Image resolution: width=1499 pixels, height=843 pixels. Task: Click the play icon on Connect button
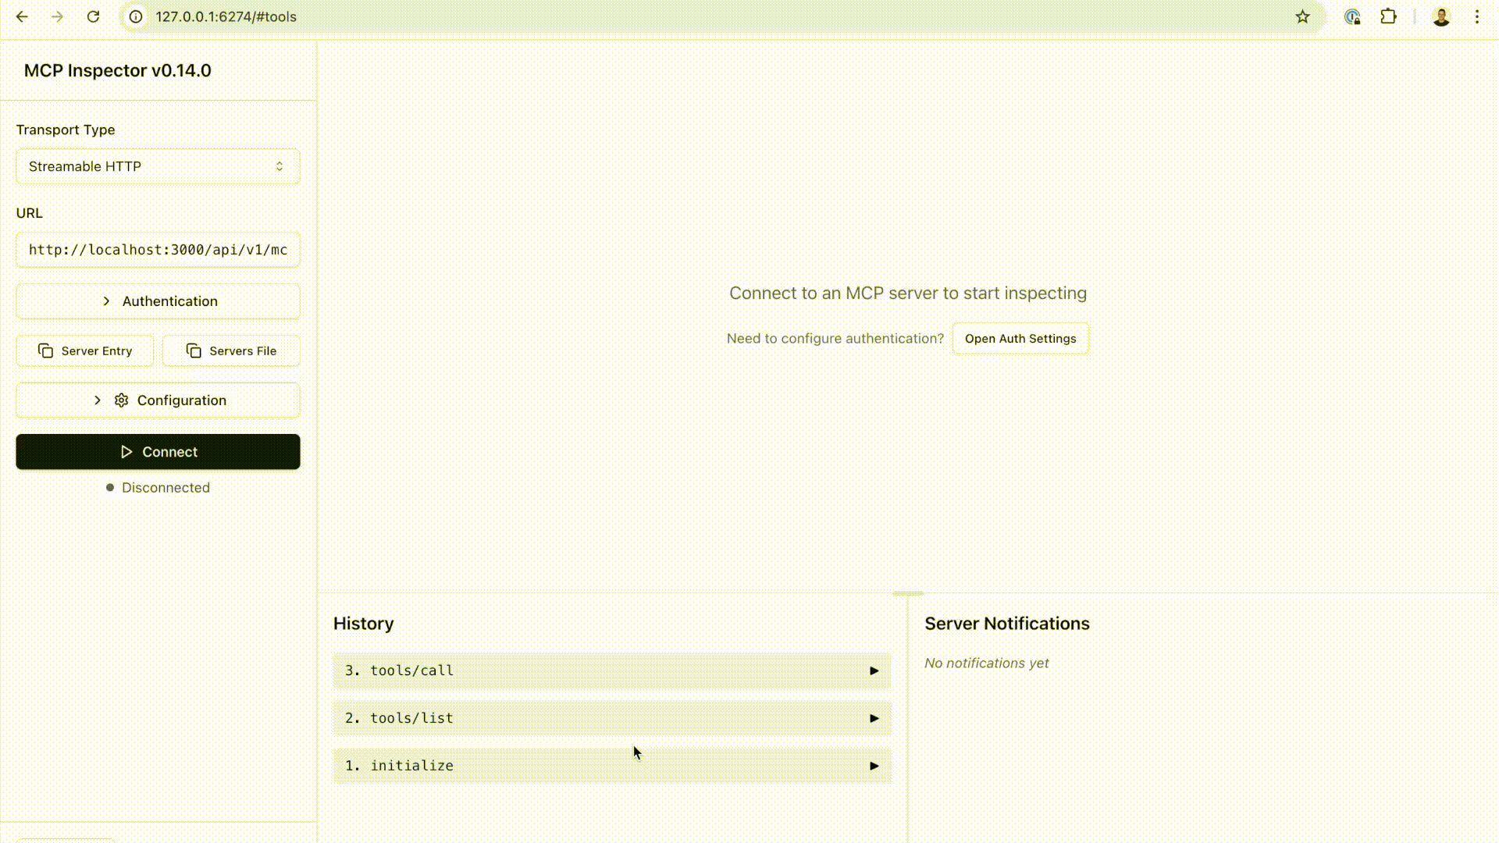click(126, 452)
